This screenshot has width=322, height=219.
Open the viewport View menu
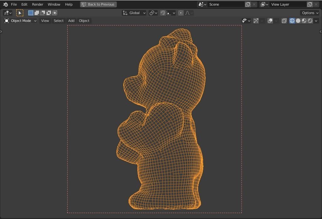click(x=45, y=21)
